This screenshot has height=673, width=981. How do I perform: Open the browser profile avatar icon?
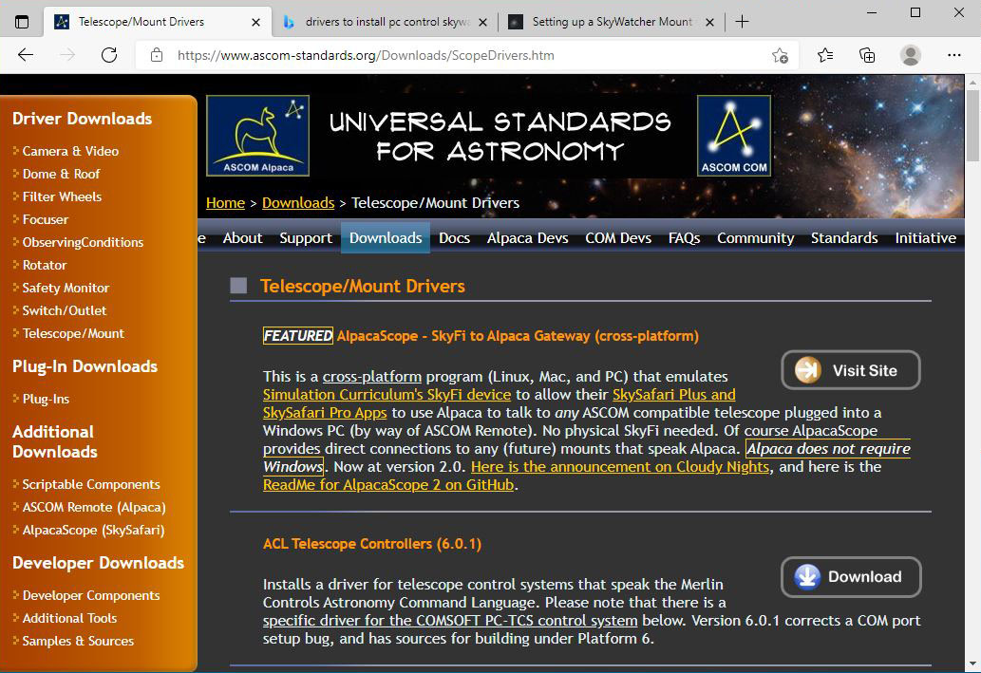point(910,55)
